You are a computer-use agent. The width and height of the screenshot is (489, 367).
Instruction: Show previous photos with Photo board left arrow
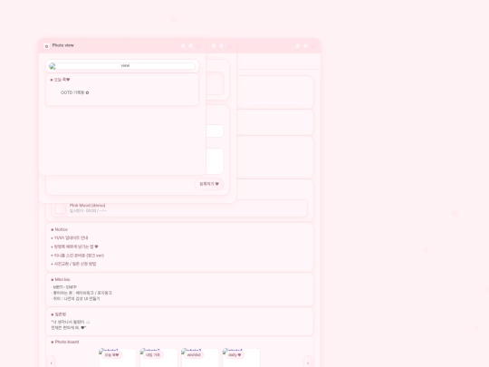click(51, 362)
